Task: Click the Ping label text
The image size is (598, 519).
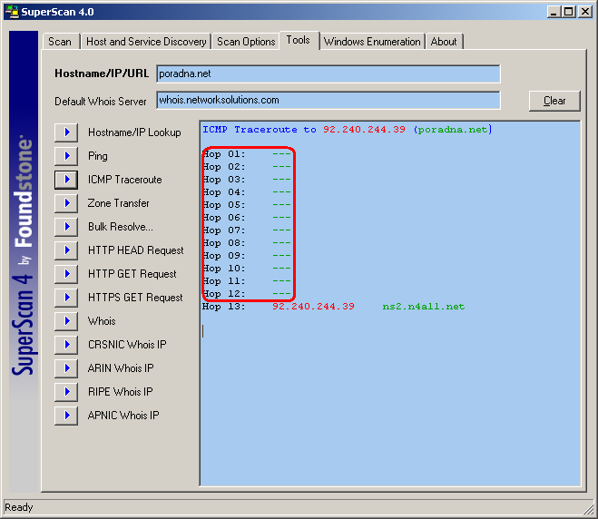Action: 98,156
